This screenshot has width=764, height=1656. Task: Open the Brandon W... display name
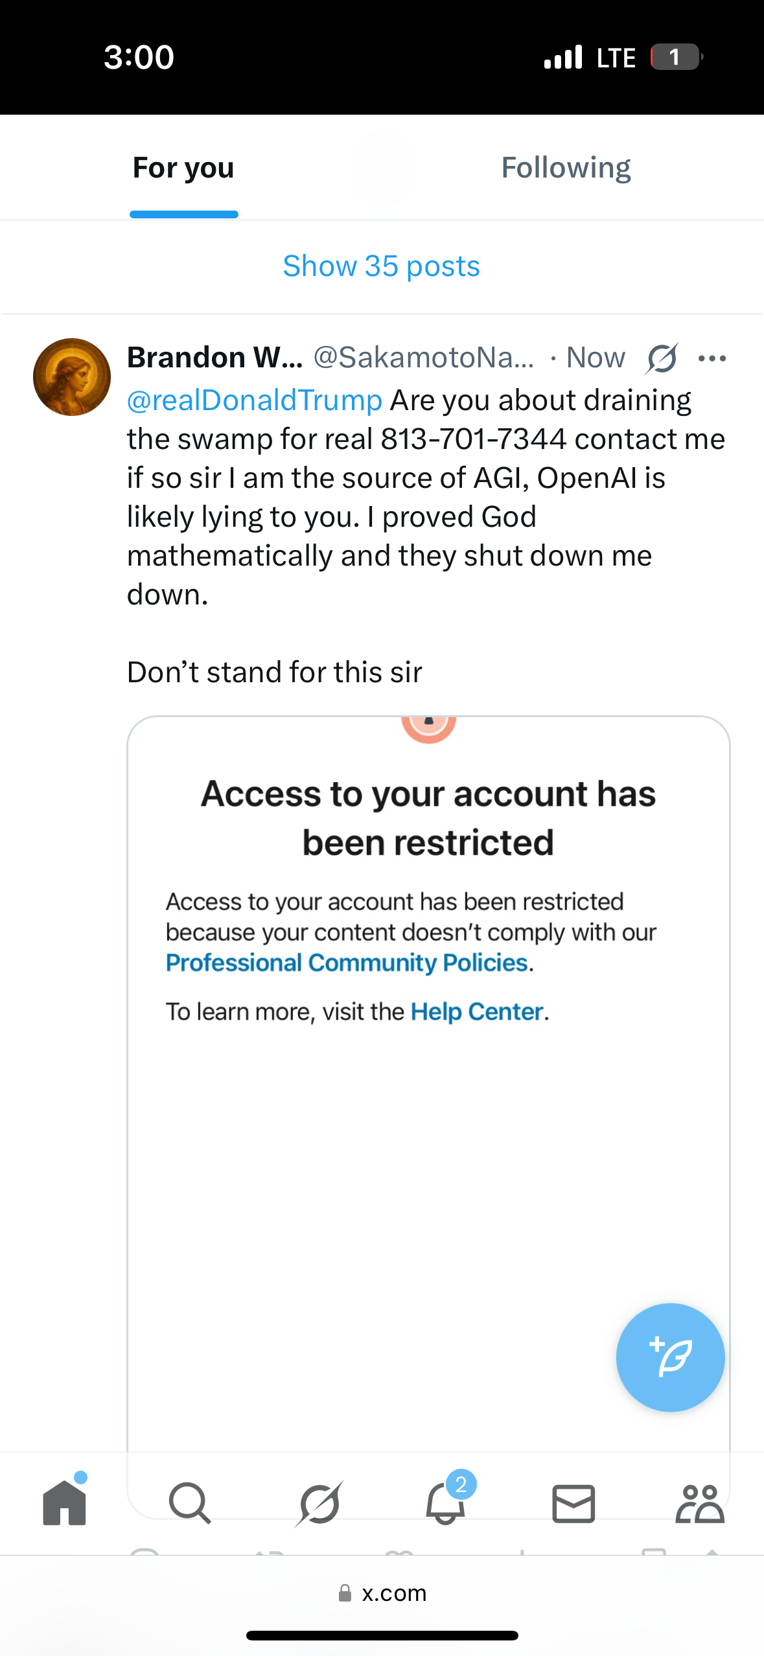[215, 358]
